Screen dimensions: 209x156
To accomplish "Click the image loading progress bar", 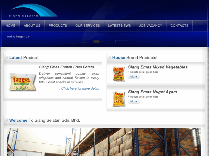I will (x=104, y=42).
